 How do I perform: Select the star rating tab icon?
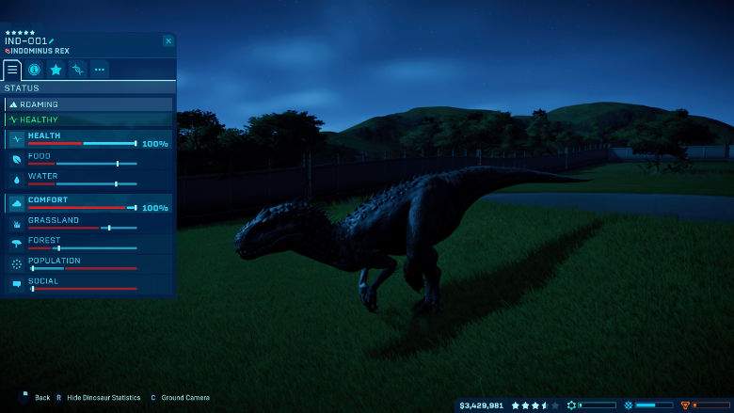[56, 70]
